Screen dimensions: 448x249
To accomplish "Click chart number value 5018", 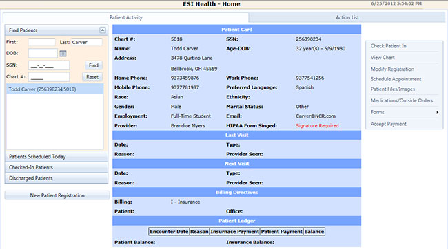I will pyautogui.click(x=176, y=39).
